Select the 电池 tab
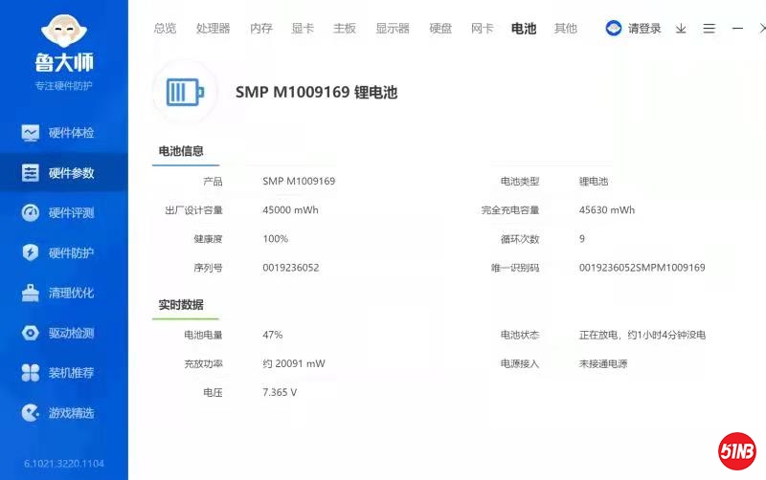This screenshot has height=480, width=766. click(524, 29)
